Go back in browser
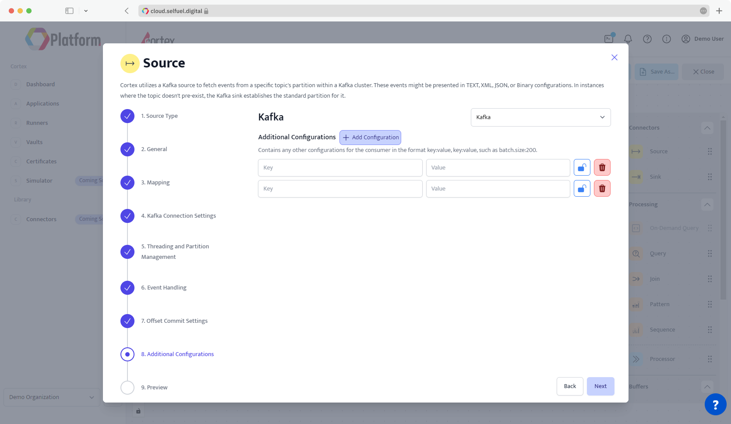The width and height of the screenshot is (731, 424). [127, 11]
